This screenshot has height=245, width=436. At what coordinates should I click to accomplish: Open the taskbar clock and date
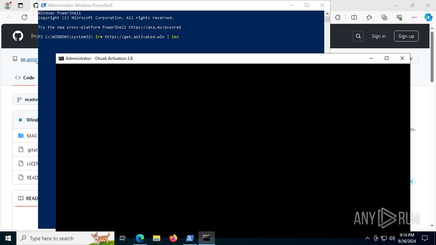[x=407, y=238]
